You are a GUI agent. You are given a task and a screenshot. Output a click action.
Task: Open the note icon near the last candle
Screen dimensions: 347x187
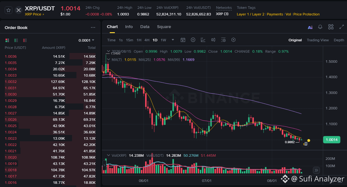click(305, 144)
